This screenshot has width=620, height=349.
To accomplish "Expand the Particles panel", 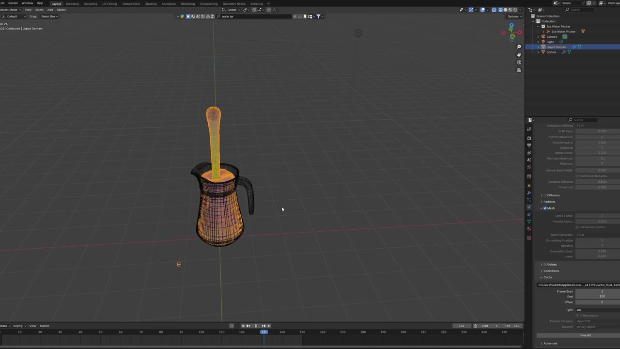I will (x=542, y=202).
